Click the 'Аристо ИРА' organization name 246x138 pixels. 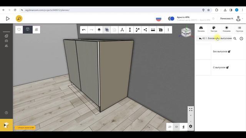[183, 17]
